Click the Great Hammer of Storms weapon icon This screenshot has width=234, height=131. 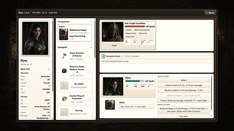tap(64, 56)
